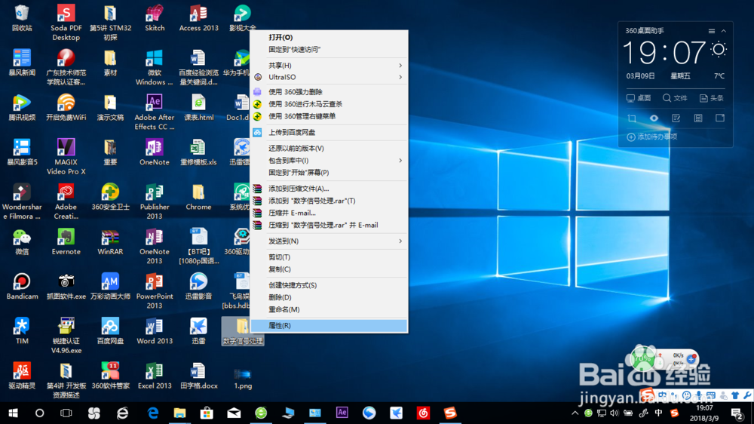The image size is (754, 424).
Task: Choose 创建快捷方式(S) menu entry
Action: click(329, 285)
